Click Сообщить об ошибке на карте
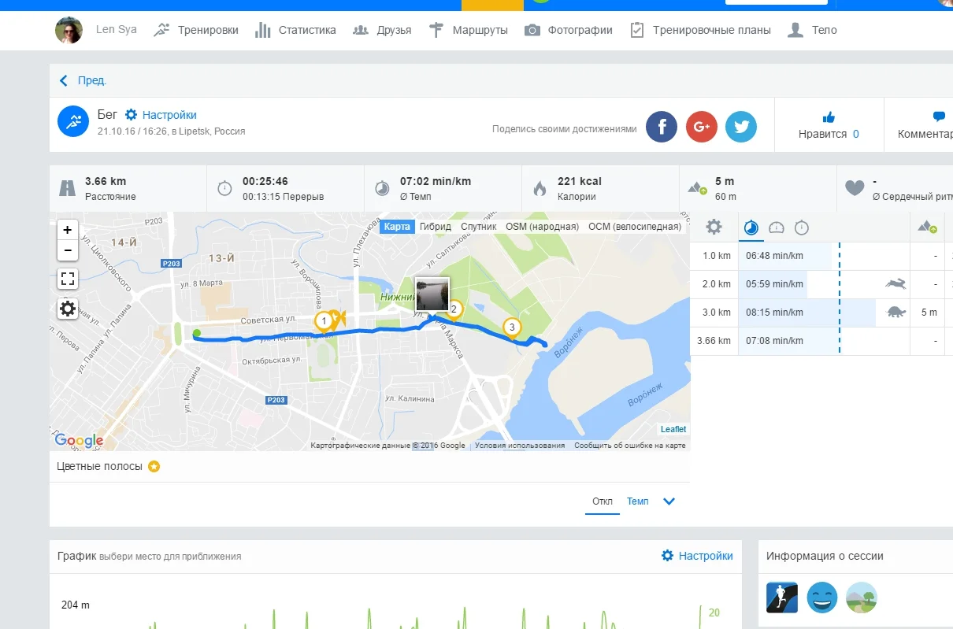Image resolution: width=953 pixels, height=629 pixels. coord(629,446)
